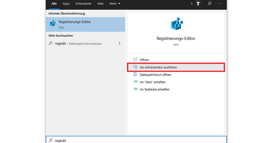Select the Dokumente tab
The height and width of the screenshot is (143, 273).
(x=83, y=4)
